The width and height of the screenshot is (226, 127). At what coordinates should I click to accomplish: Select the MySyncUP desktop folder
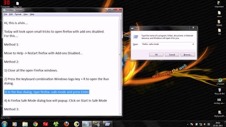click(220, 114)
